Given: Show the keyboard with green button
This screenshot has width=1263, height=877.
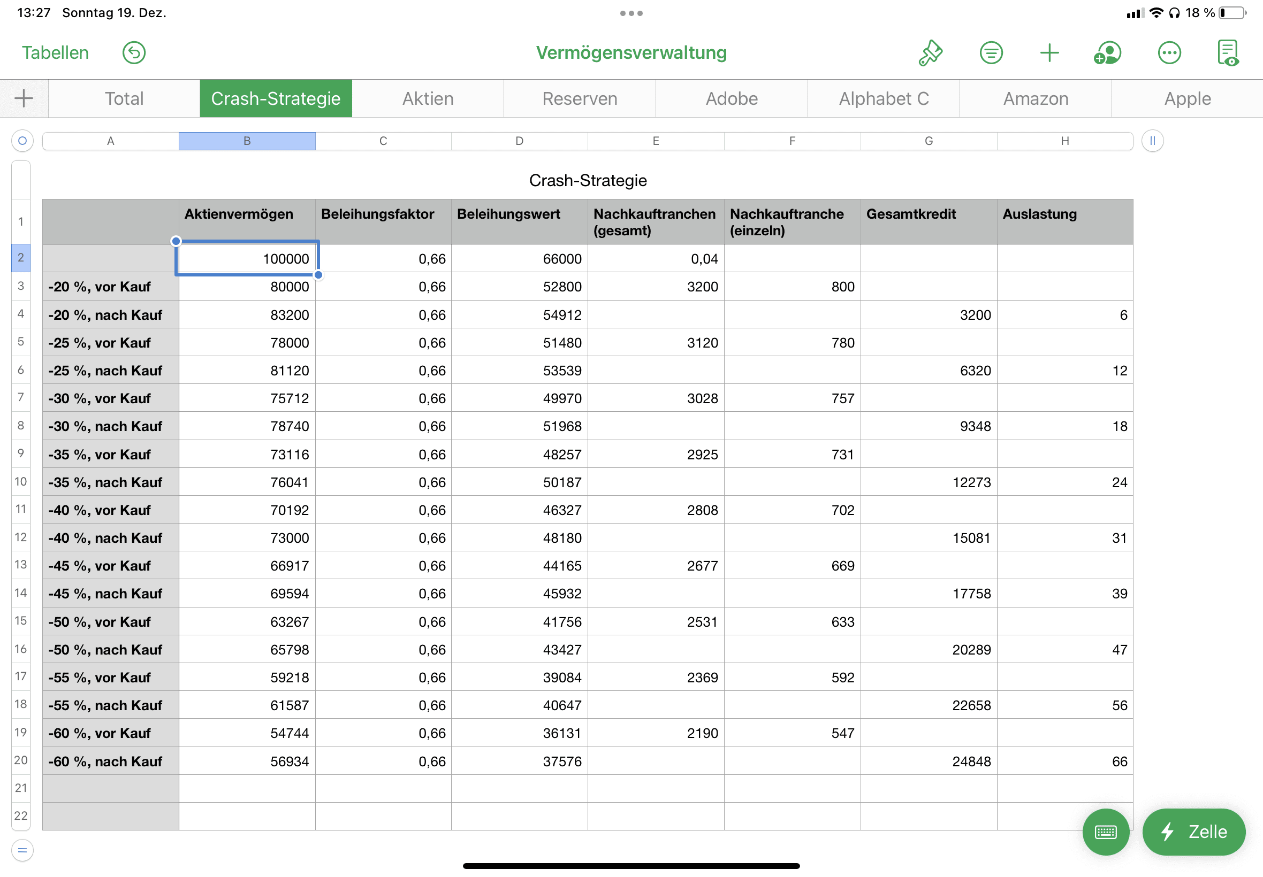Looking at the screenshot, I should 1105,832.
